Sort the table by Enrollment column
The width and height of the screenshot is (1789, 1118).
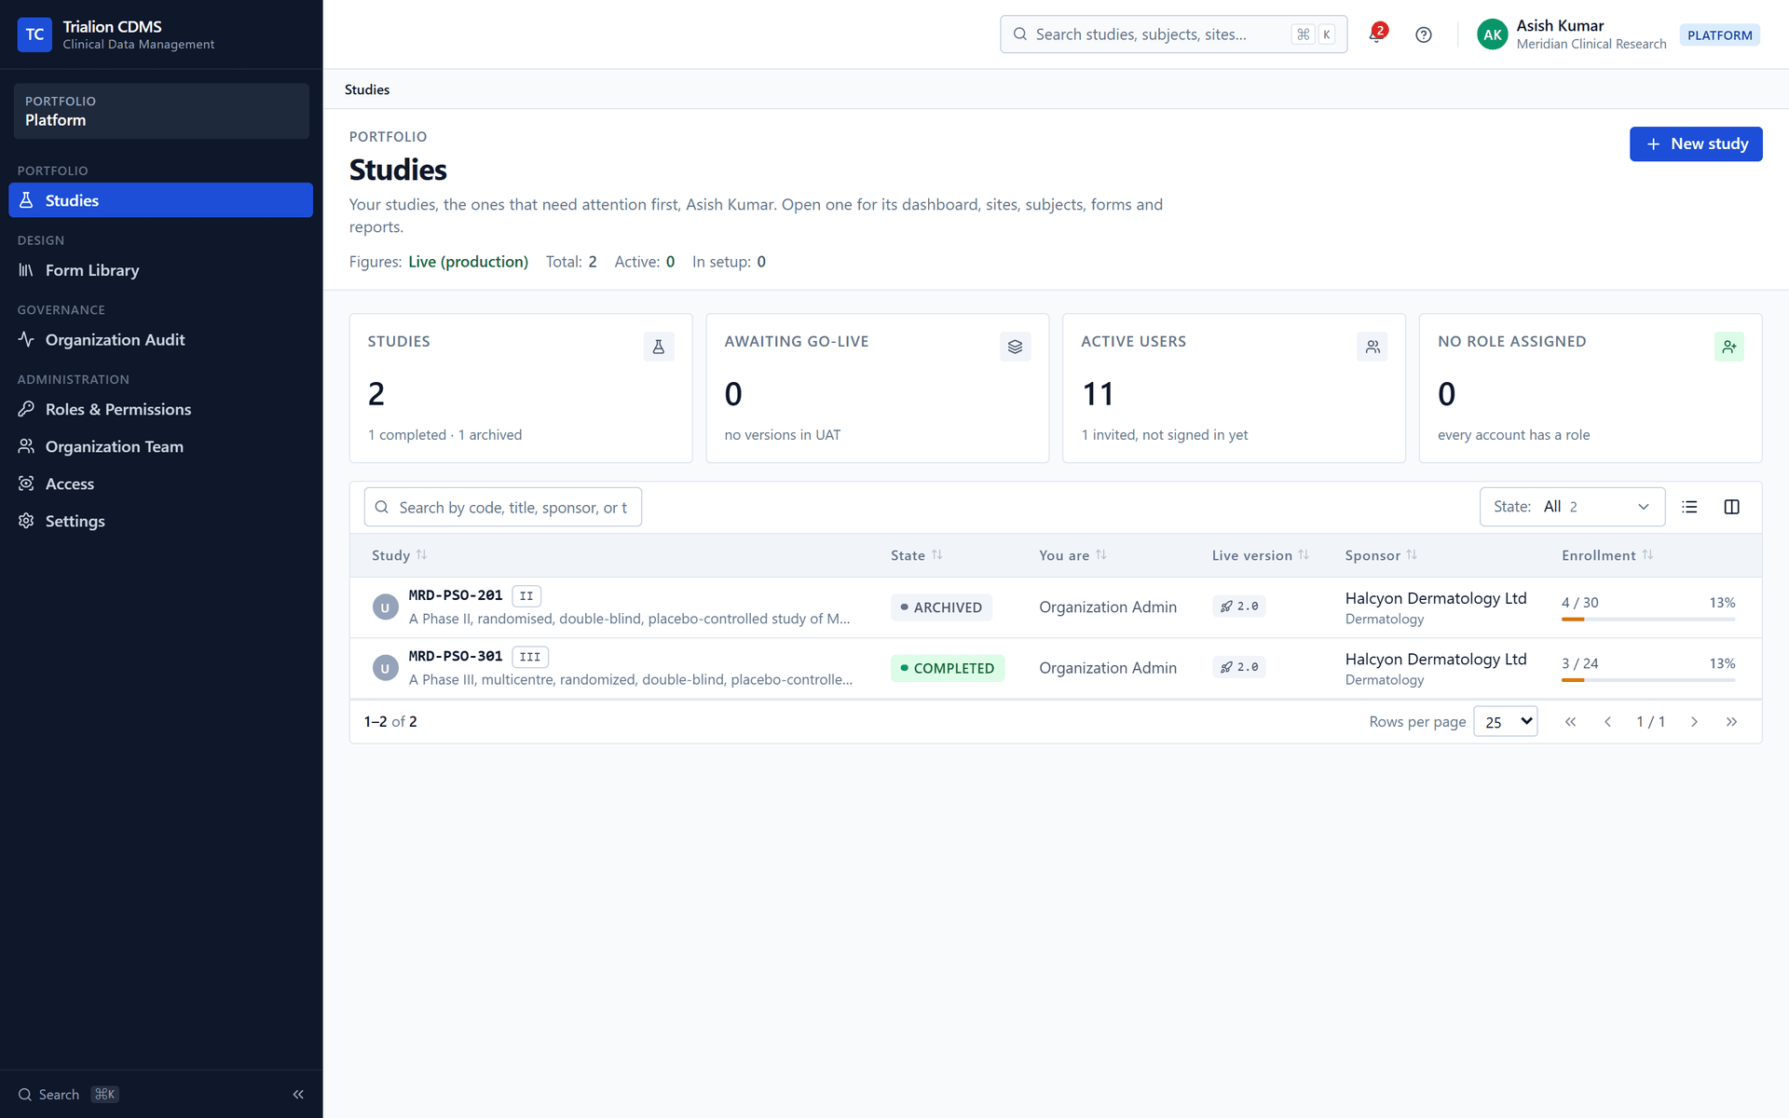(1607, 555)
